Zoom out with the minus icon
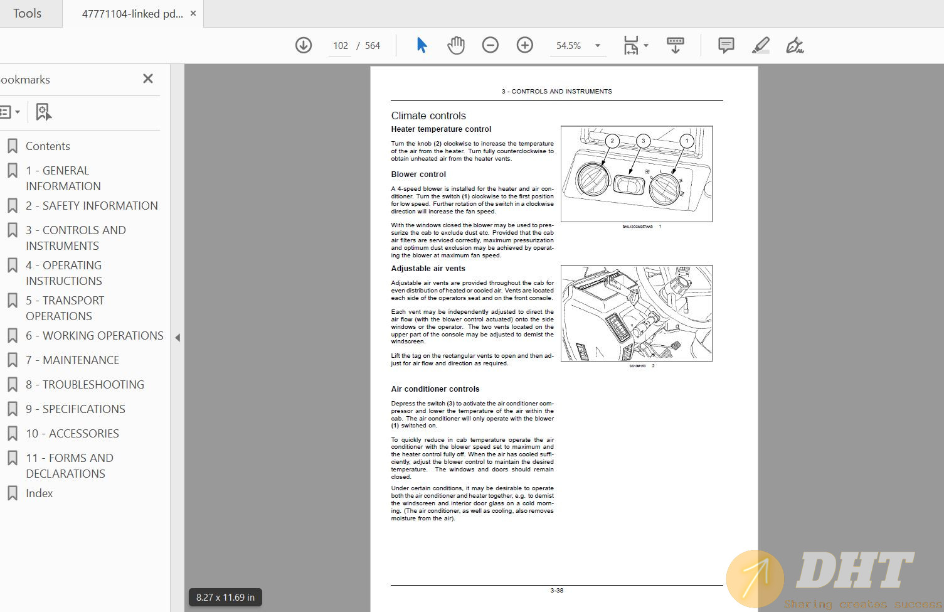 click(x=491, y=45)
